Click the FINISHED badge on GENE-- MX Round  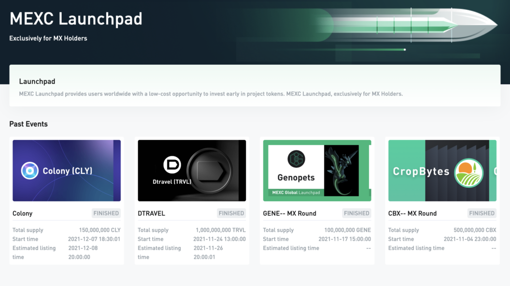coord(357,213)
